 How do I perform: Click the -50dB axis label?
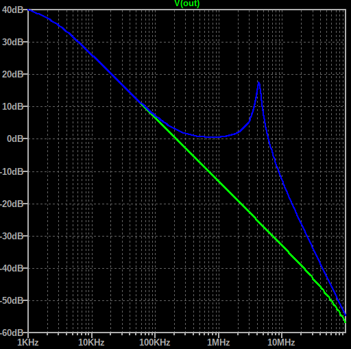pos(12,300)
